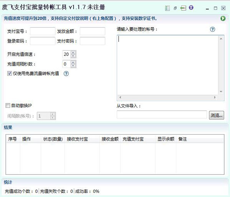Toggle 仅使用免费流量转帐充值 checkbox
The width and height of the screenshot is (230, 197).
coord(10,73)
